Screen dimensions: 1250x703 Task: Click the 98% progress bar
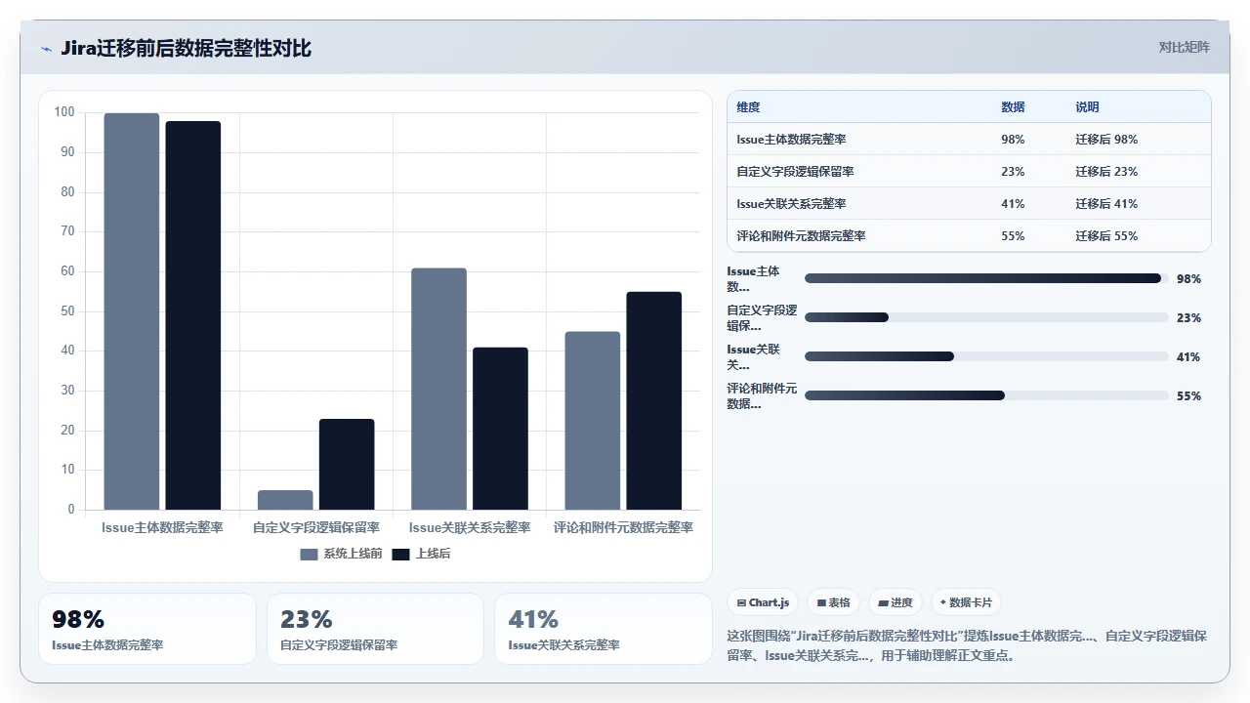tap(986, 278)
